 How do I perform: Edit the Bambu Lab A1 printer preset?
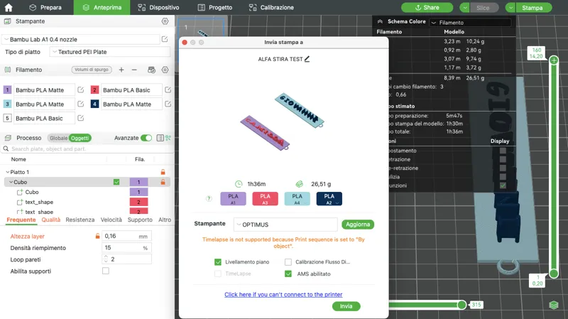(165, 39)
